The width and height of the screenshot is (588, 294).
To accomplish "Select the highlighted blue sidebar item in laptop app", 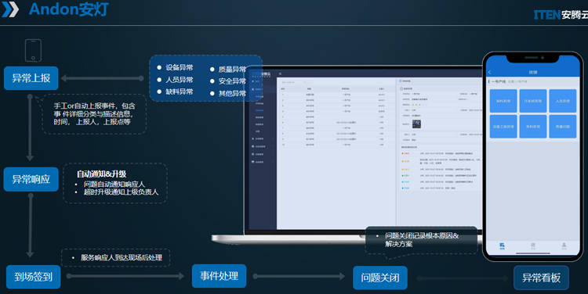I will coord(260,110).
